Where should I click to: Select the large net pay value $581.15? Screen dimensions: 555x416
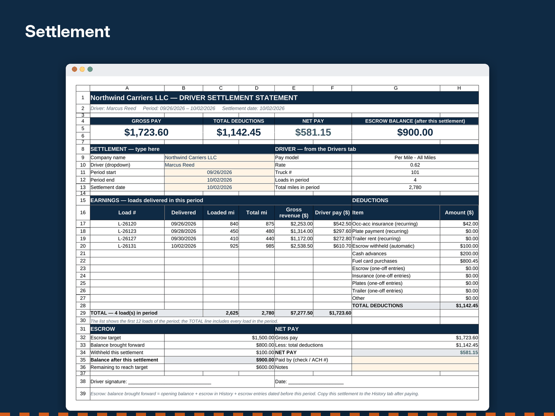[313, 132]
